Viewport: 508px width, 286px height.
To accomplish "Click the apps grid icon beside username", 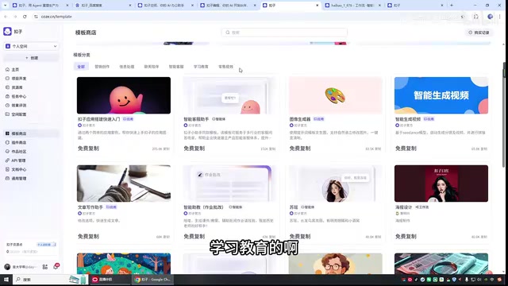I will click(x=45, y=267).
